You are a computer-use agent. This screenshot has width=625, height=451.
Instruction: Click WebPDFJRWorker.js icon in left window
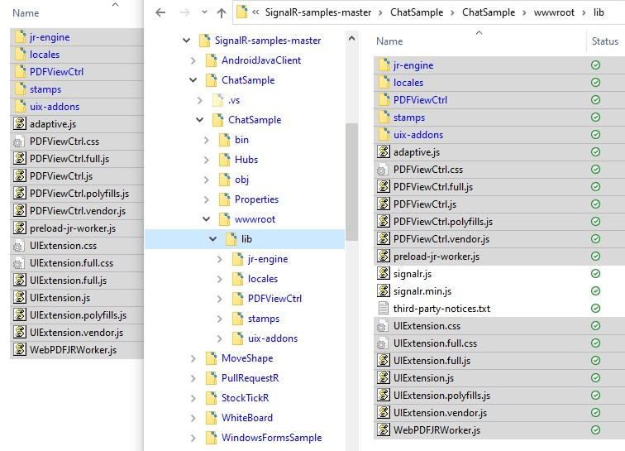tap(20, 349)
